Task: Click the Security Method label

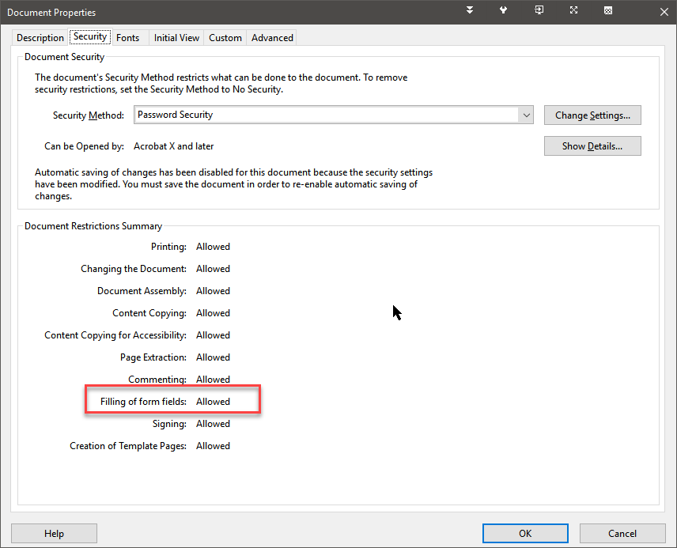Action: coord(88,115)
